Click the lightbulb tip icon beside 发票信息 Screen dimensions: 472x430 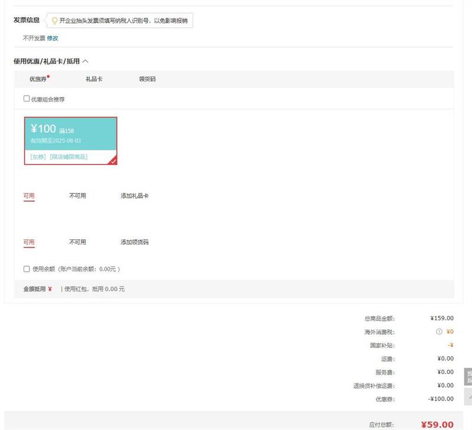[x=55, y=21]
